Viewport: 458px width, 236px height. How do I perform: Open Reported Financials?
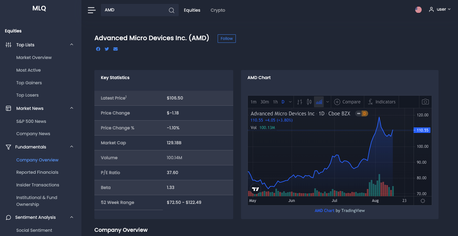click(37, 172)
